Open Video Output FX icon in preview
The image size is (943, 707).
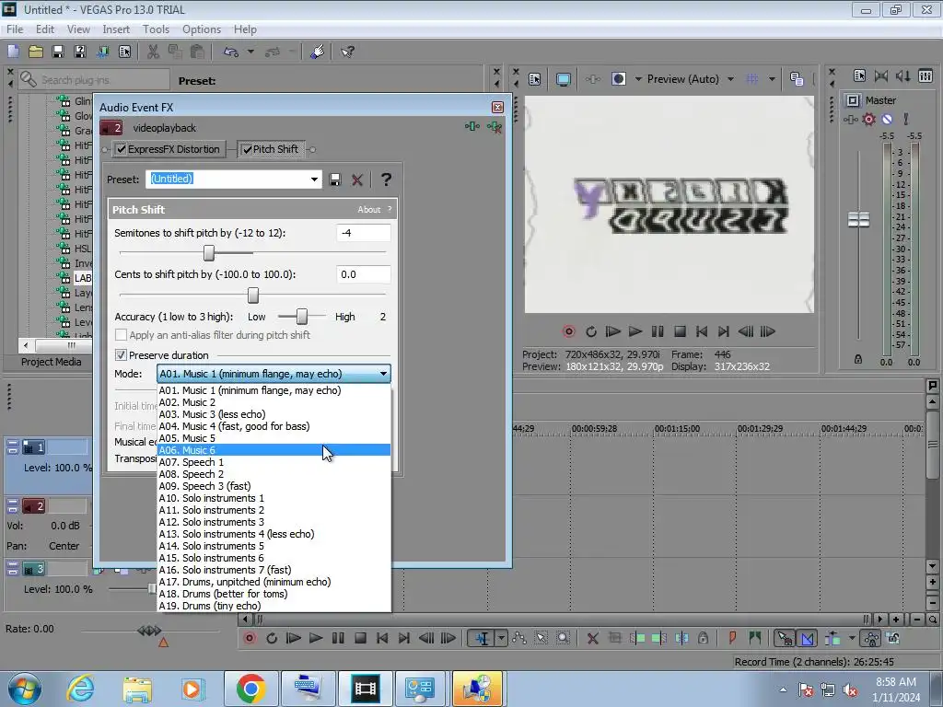tap(592, 79)
